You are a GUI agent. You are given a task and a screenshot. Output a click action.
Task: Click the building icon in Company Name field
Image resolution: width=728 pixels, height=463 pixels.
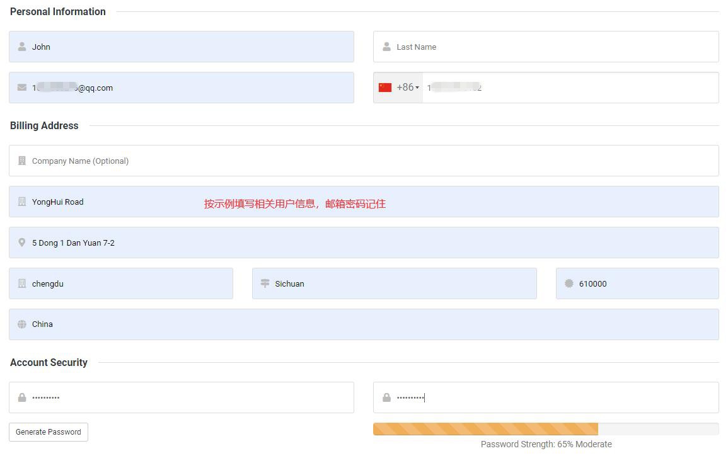(21, 161)
